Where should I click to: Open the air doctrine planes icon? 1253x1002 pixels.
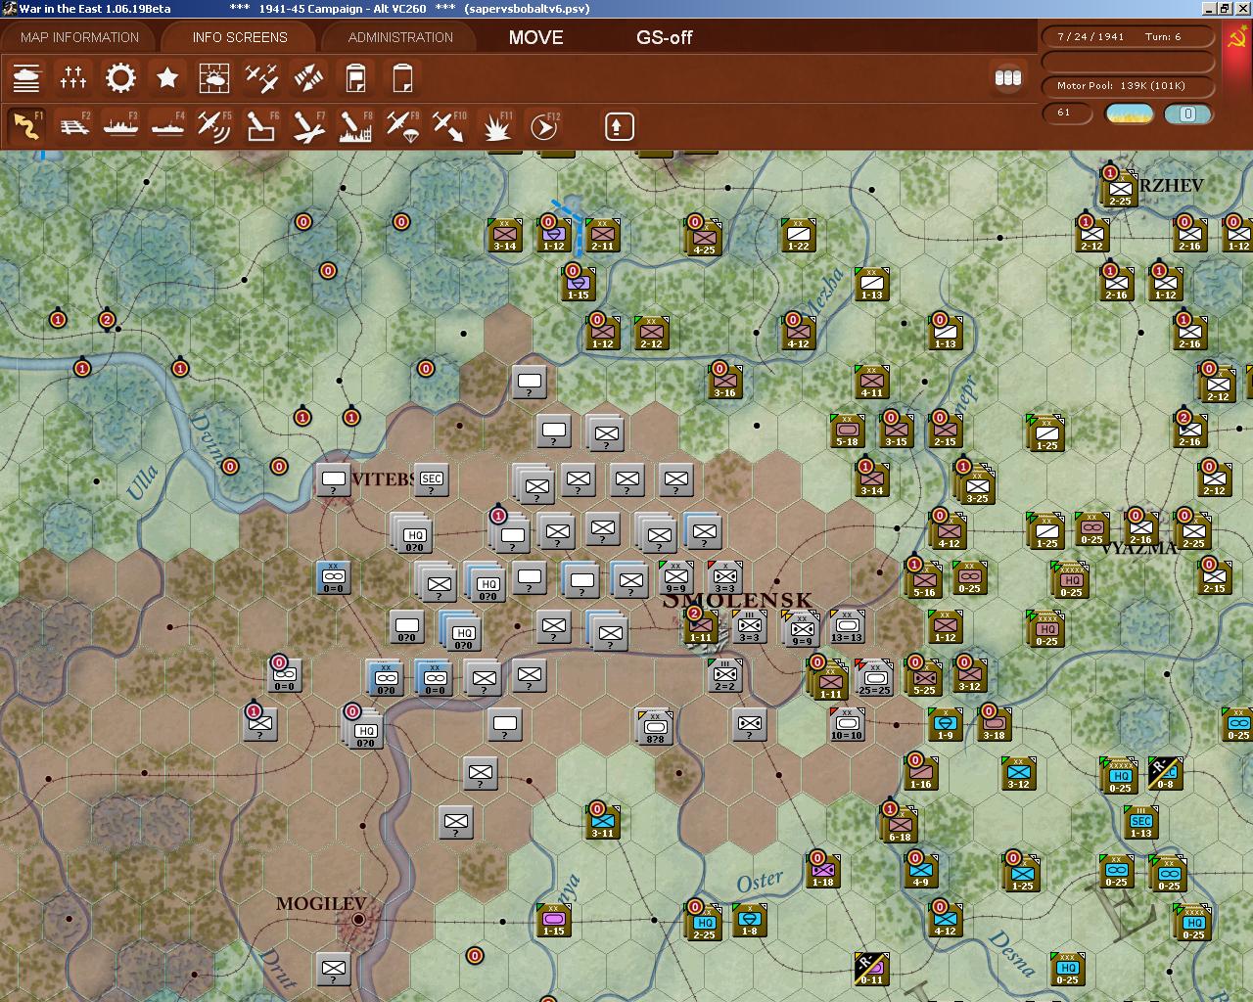tap(261, 77)
